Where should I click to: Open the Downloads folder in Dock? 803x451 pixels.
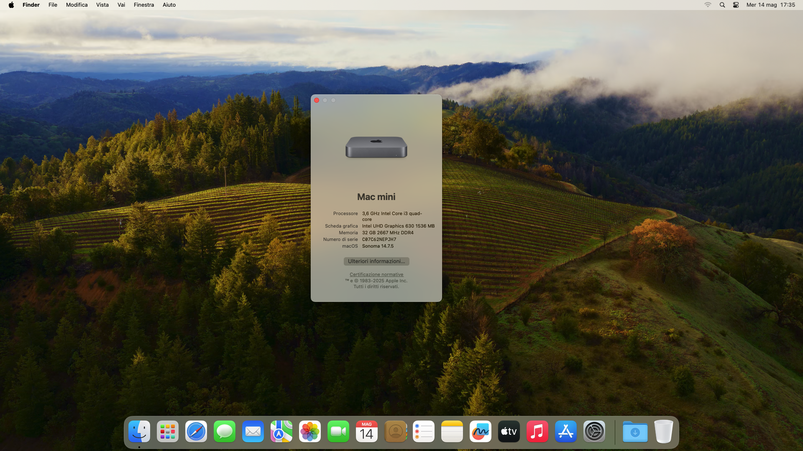(x=635, y=431)
